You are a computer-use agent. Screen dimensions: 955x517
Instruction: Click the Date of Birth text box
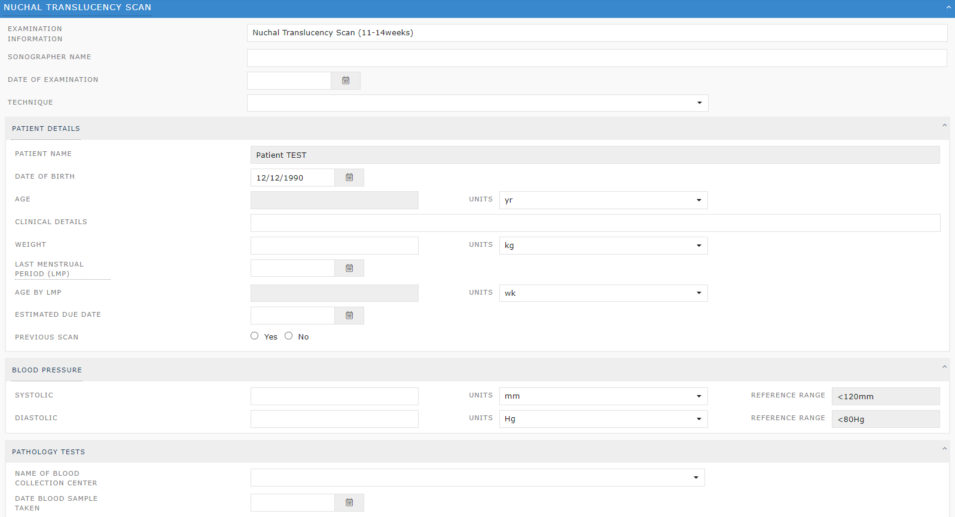point(292,178)
